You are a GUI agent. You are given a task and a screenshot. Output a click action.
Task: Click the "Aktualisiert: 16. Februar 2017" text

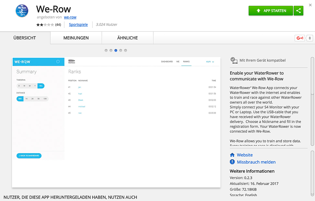254,184
